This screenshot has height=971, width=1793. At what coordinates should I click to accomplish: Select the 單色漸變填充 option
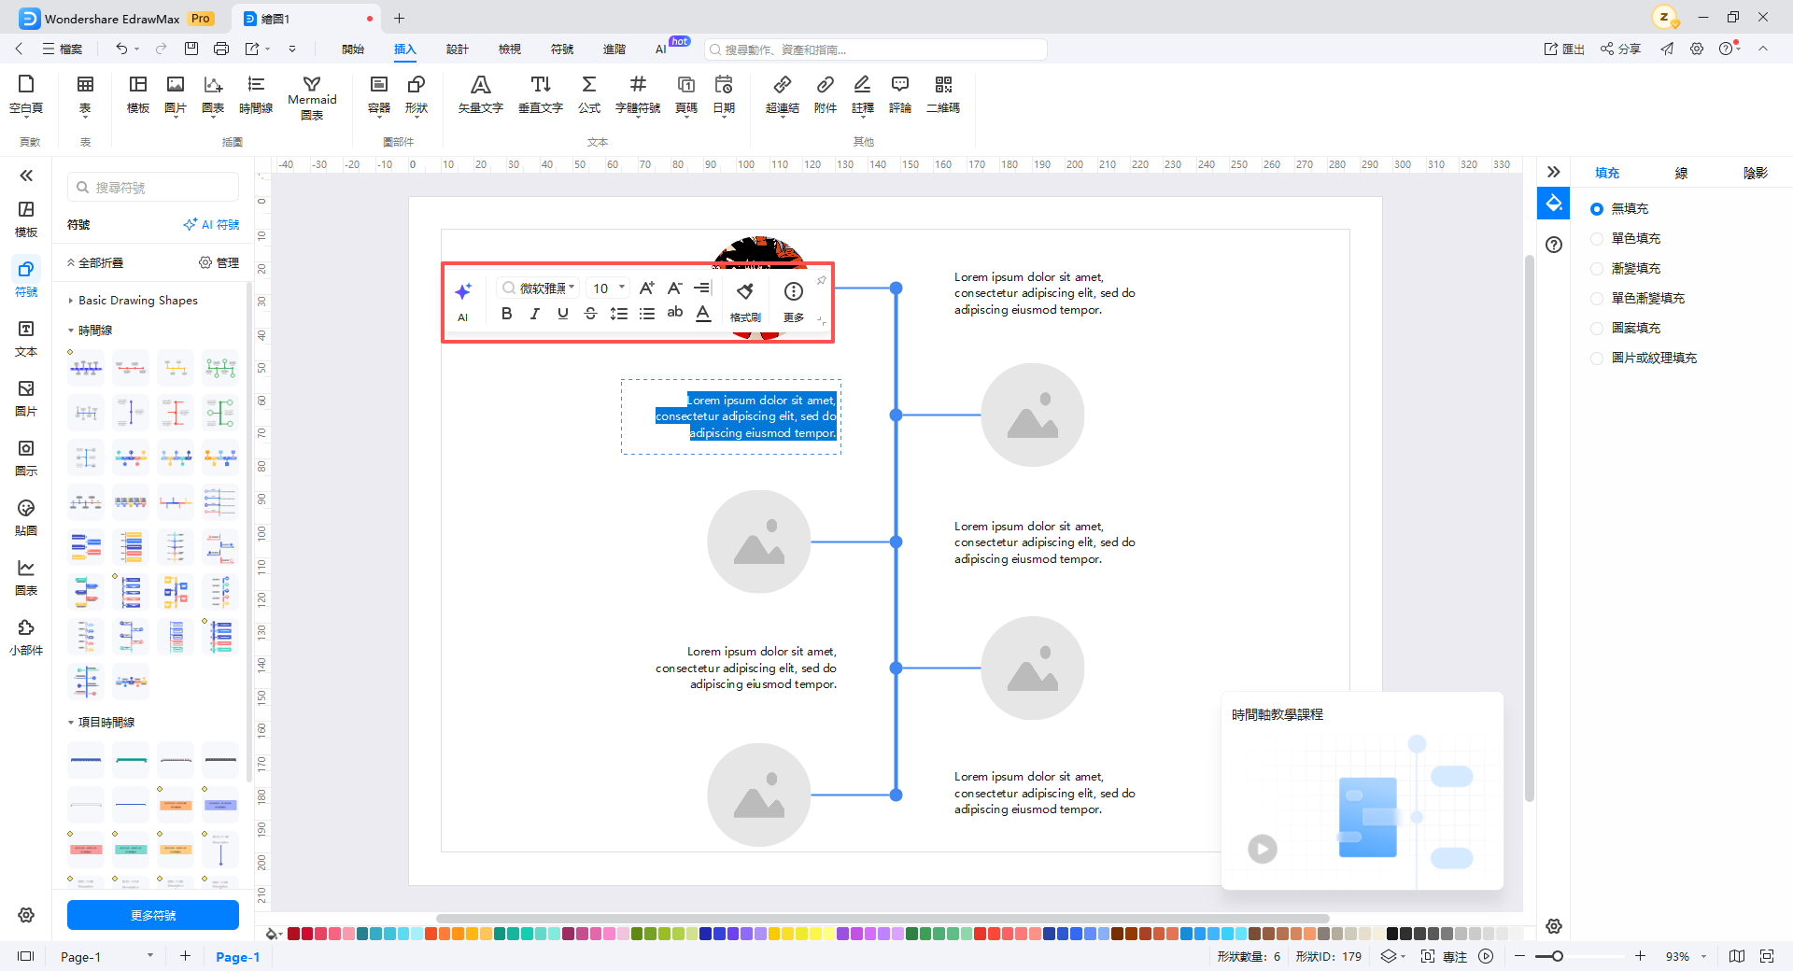(1638, 299)
